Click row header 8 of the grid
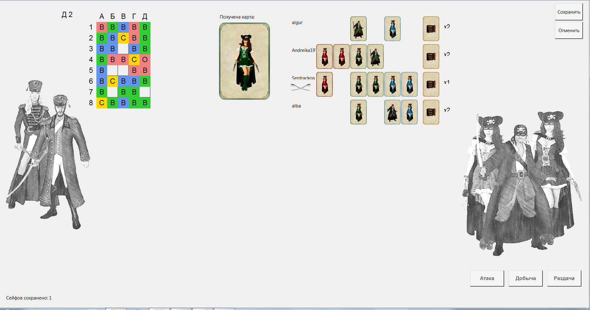 91,103
